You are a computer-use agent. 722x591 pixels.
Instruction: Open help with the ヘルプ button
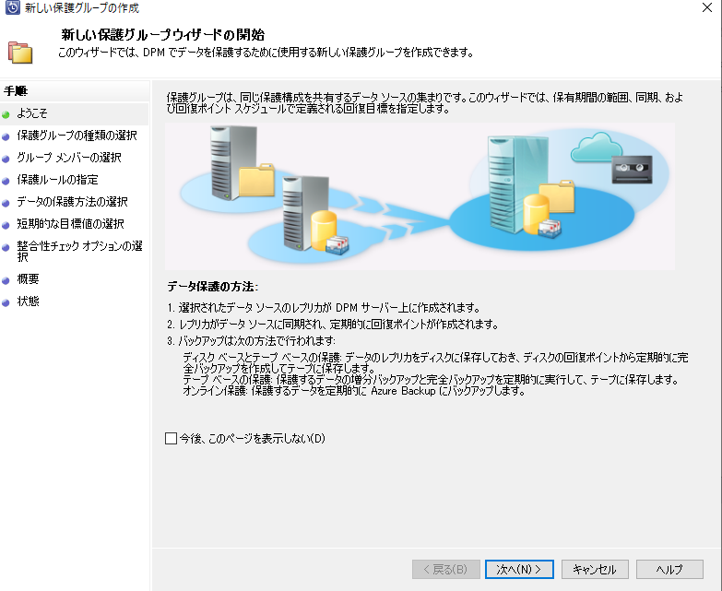(x=669, y=570)
